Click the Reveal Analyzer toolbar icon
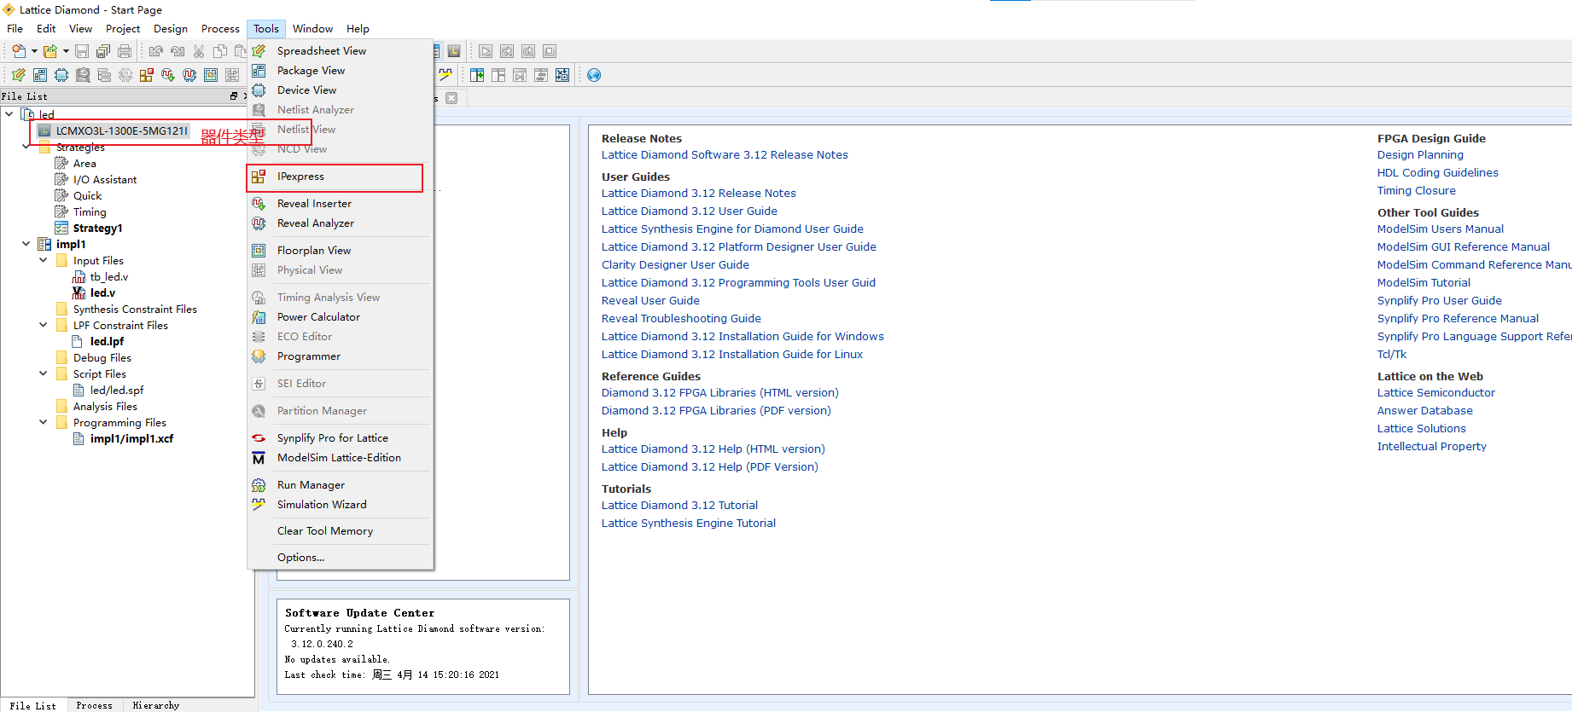Viewport: 1572px width, 712px height. [x=189, y=75]
